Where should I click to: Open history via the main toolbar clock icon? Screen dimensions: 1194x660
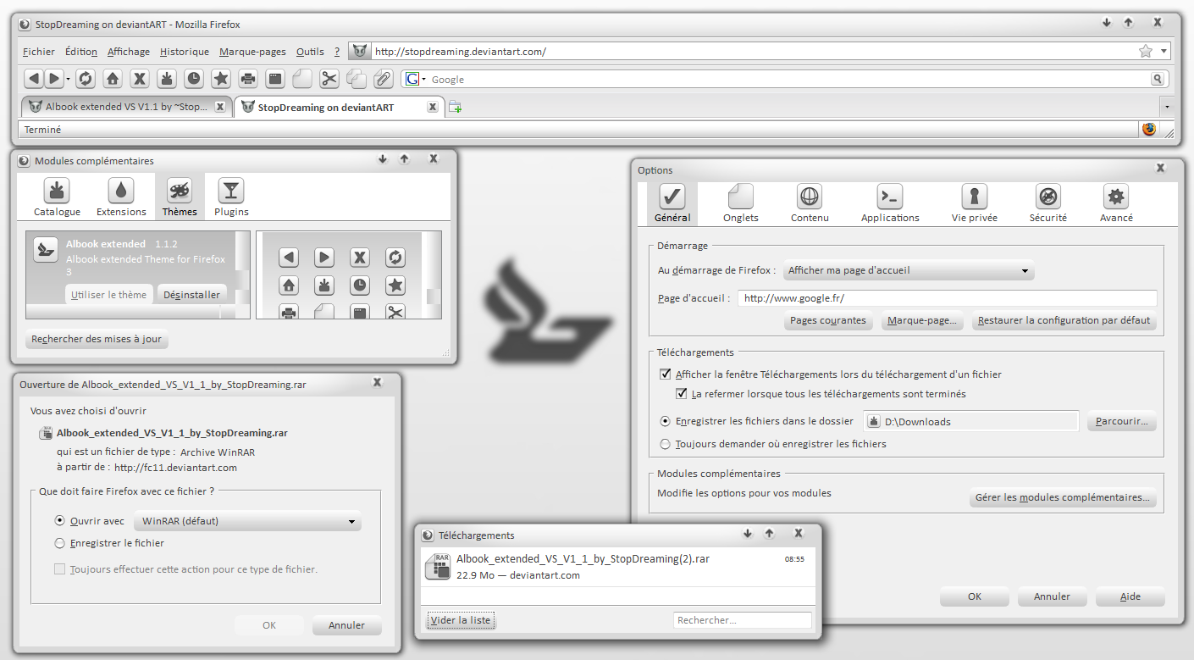click(194, 80)
